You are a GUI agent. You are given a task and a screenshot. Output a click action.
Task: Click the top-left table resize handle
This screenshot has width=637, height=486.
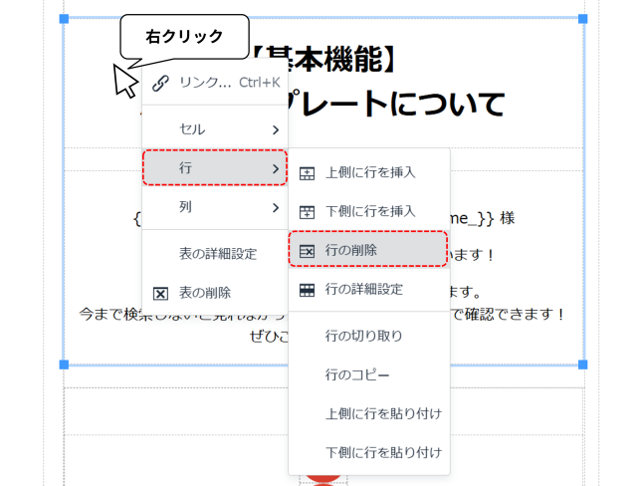64,19
